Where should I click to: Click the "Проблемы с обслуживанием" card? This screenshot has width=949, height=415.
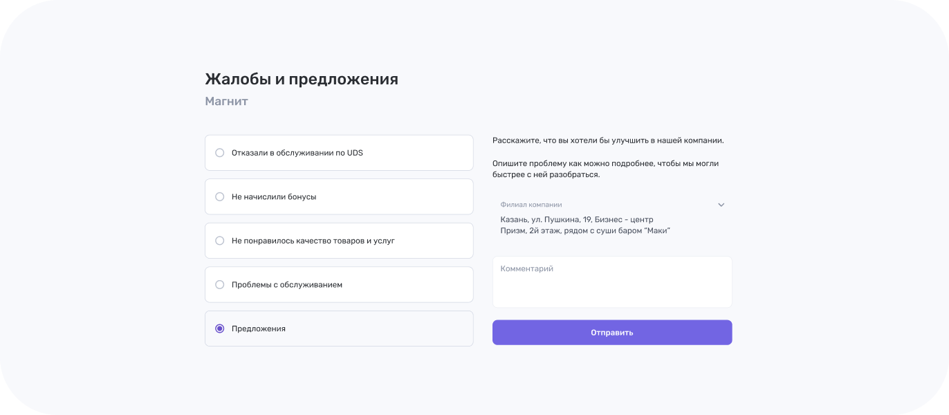pos(339,284)
